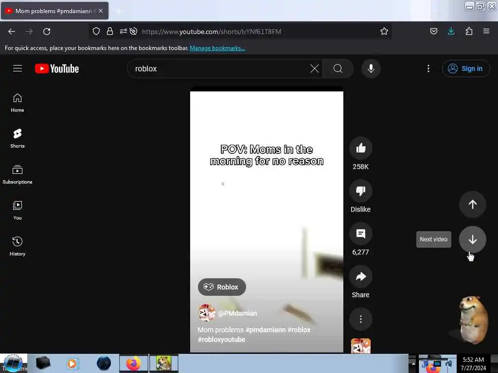
Task: Open Subscriptions in the sidebar
Action: coord(18,175)
